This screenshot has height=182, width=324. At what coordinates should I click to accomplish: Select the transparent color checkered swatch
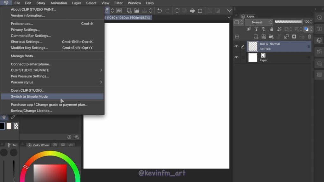click(16, 126)
